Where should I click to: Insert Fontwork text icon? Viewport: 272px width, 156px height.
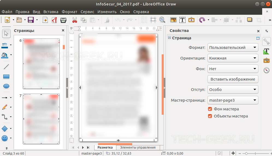pos(191,20)
